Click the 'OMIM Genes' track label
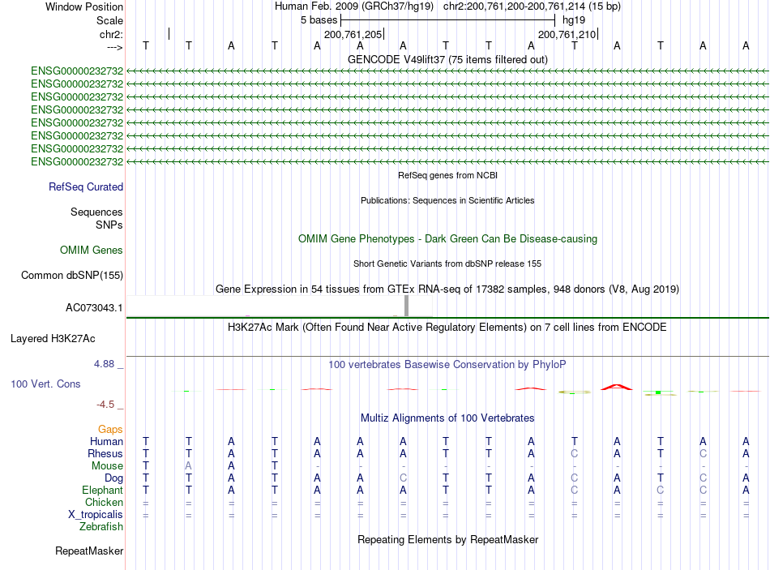The height and width of the screenshot is (570, 770). [x=92, y=250]
